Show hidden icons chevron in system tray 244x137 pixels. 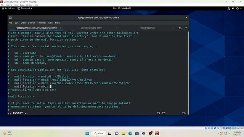click(218, 134)
